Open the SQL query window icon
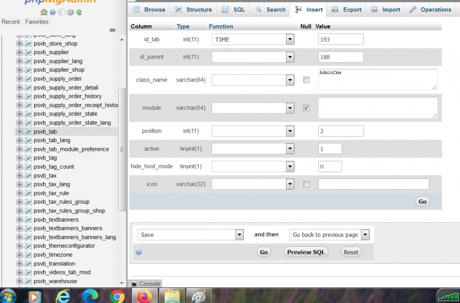 (61, 12)
